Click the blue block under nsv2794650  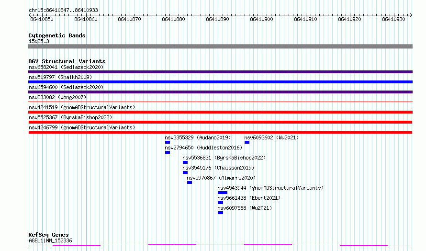click(168, 152)
